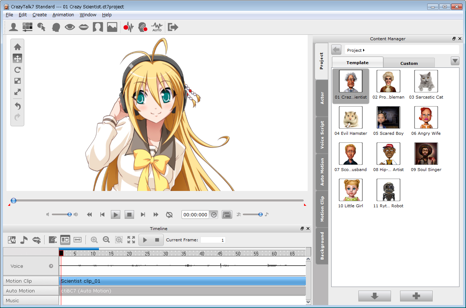This screenshot has height=308, width=466.
Task: Click the apply down-arrow button
Action: [375, 296]
